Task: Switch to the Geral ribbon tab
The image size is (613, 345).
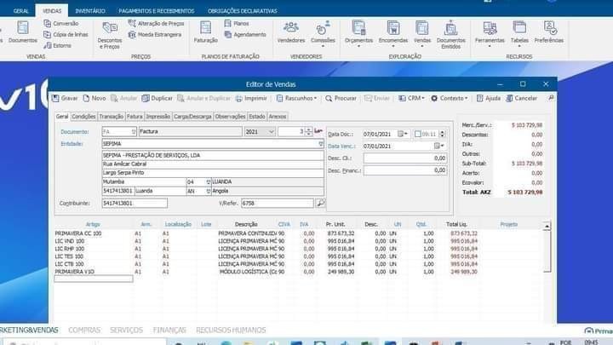Action: pyautogui.click(x=21, y=11)
